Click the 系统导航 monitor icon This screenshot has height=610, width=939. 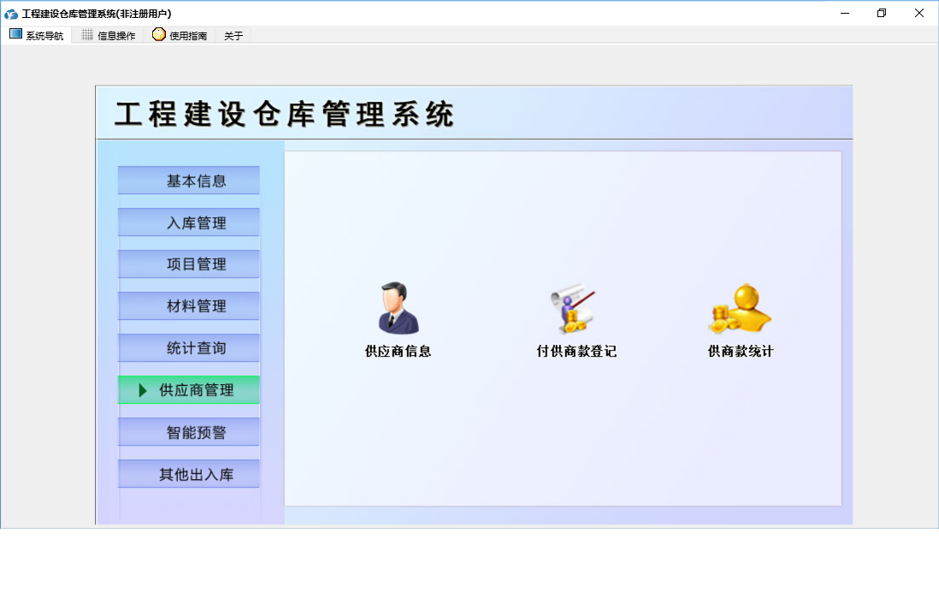tap(15, 34)
